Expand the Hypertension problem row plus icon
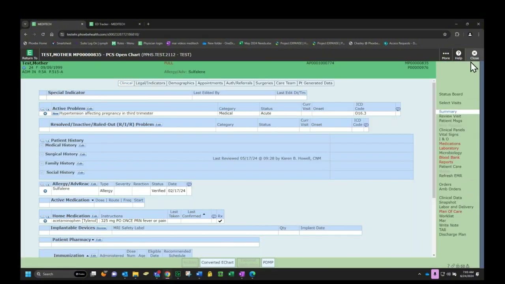505x284 pixels. pyautogui.click(x=45, y=114)
